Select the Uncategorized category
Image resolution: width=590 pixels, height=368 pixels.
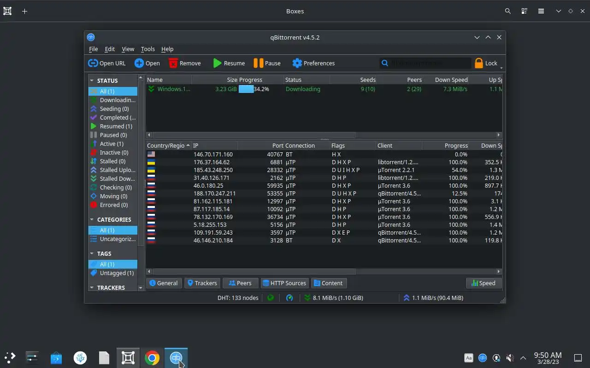pyautogui.click(x=113, y=239)
